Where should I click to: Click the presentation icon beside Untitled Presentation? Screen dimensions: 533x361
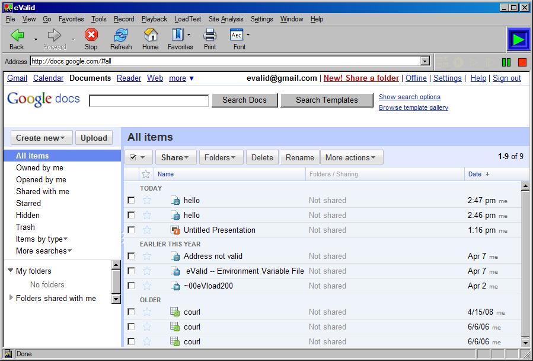click(x=175, y=230)
